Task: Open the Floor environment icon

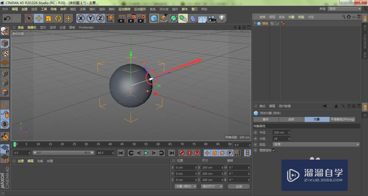Action: [x=202, y=18]
